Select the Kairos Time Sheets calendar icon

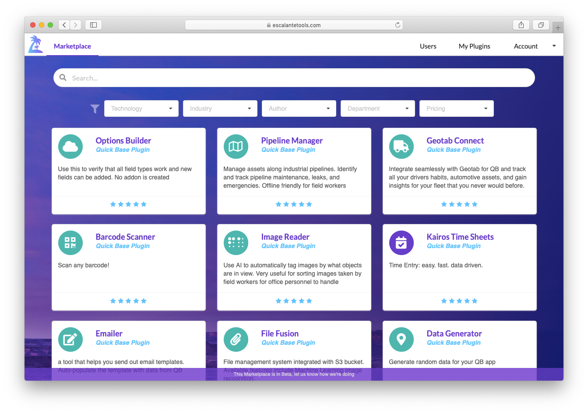pos(401,243)
